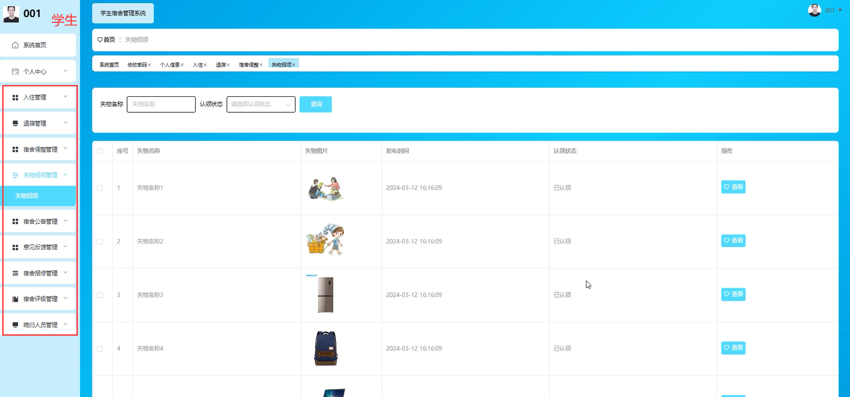Switch to the 修改密码 tab
Image resolution: width=850 pixels, height=397 pixels.
click(x=137, y=65)
